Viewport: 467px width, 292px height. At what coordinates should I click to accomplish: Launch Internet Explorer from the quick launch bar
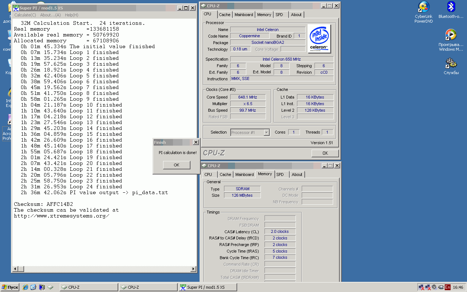(x=26, y=287)
